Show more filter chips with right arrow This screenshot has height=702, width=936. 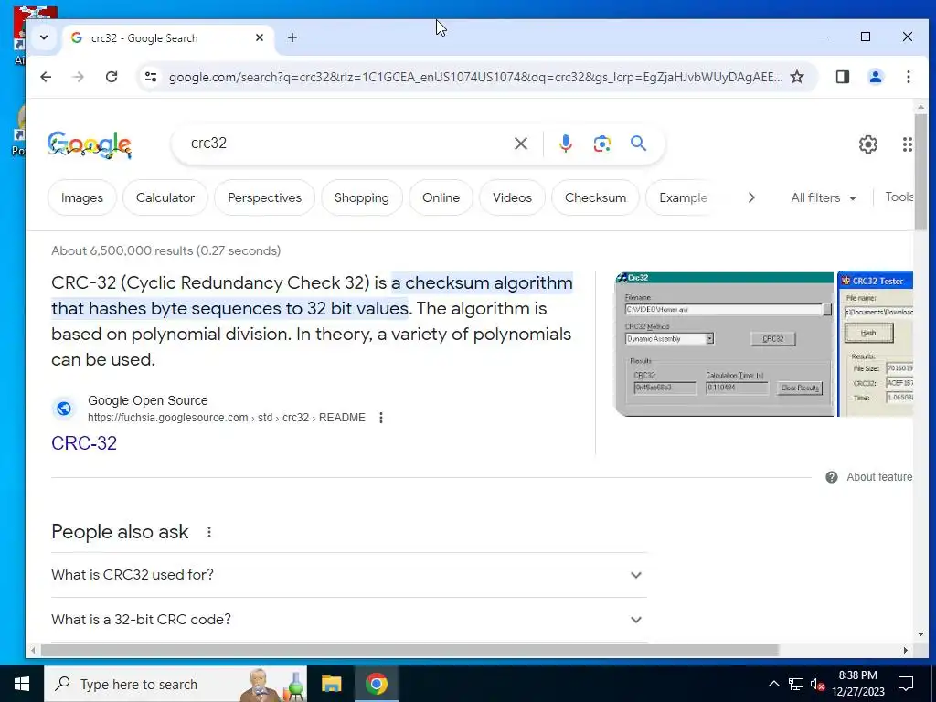click(751, 197)
